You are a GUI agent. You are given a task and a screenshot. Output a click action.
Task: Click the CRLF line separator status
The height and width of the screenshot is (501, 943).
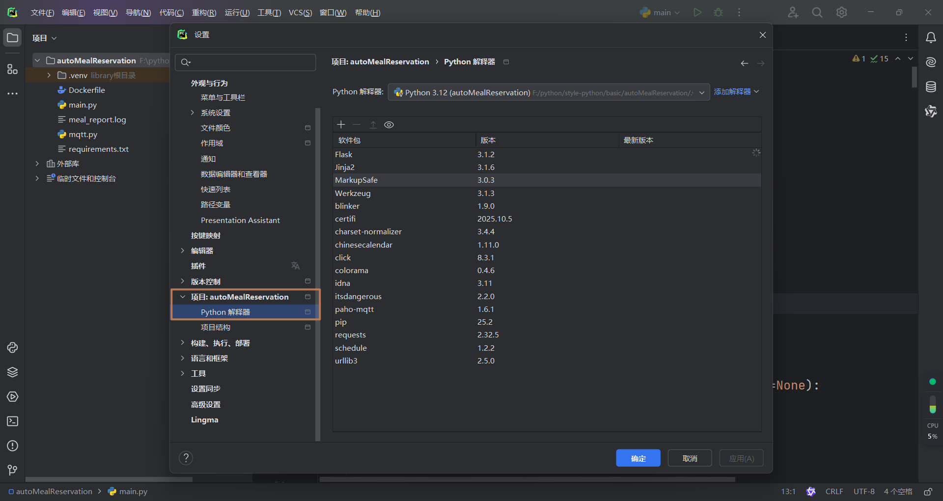[834, 492]
